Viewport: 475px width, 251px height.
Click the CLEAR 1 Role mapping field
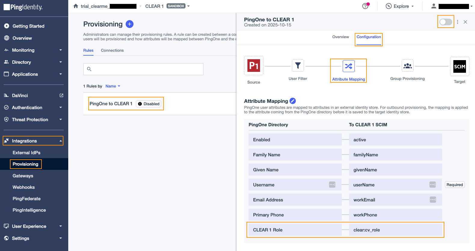tap(295, 230)
